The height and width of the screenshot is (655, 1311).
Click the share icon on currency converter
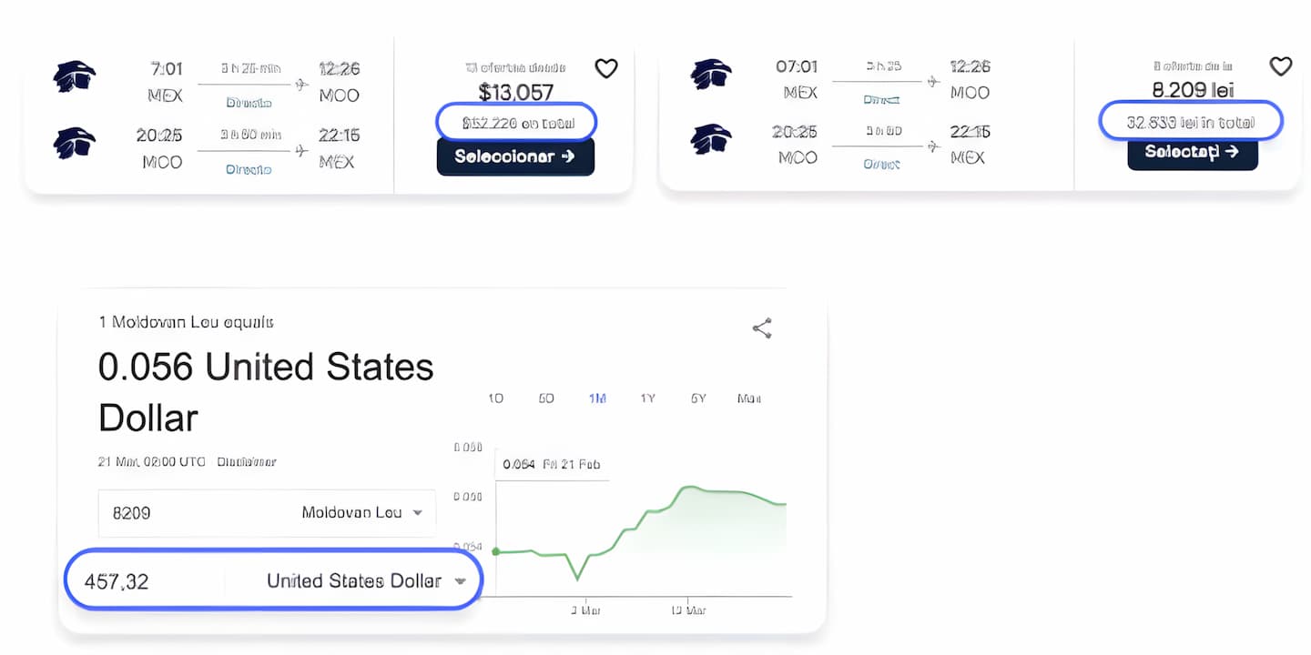tap(762, 328)
